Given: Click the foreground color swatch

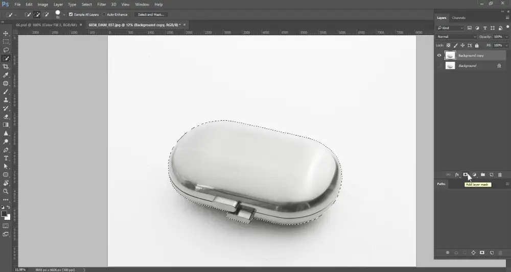Looking at the screenshot, I should [x=4, y=214].
